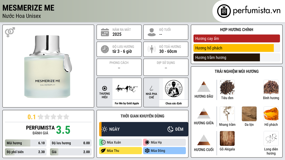Click the red Hương cay ấm accord bar

[237, 38]
